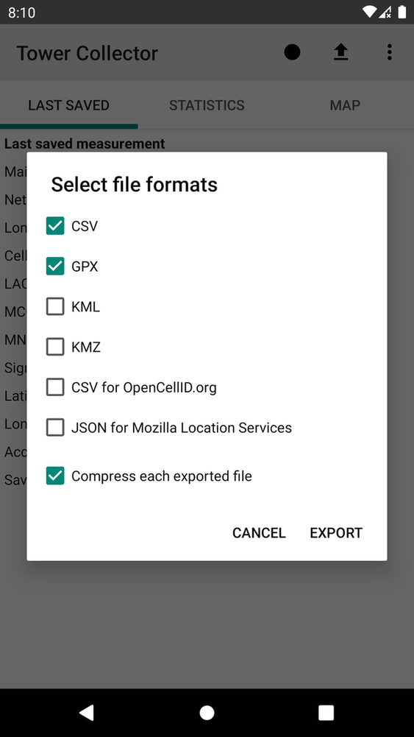Enable the KMZ format checkbox

click(55, 348)
